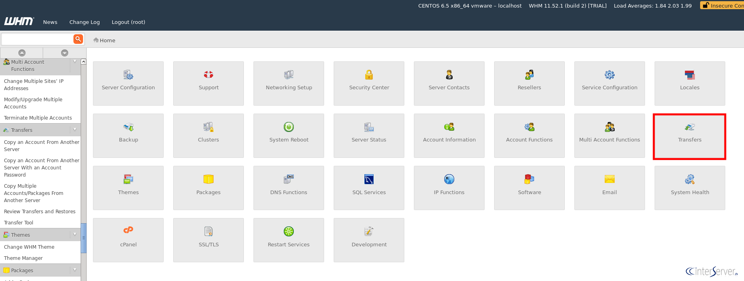Image resolution: width=744 pixels, height=281 pixels.
Task: Click Logout (root)
Action: coord(129,22)
